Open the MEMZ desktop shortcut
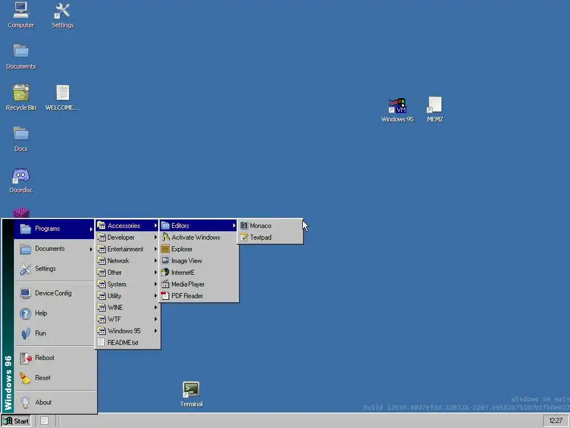Image resolution: width=570 pixels, height=428 pixels. tap(435, 110)
